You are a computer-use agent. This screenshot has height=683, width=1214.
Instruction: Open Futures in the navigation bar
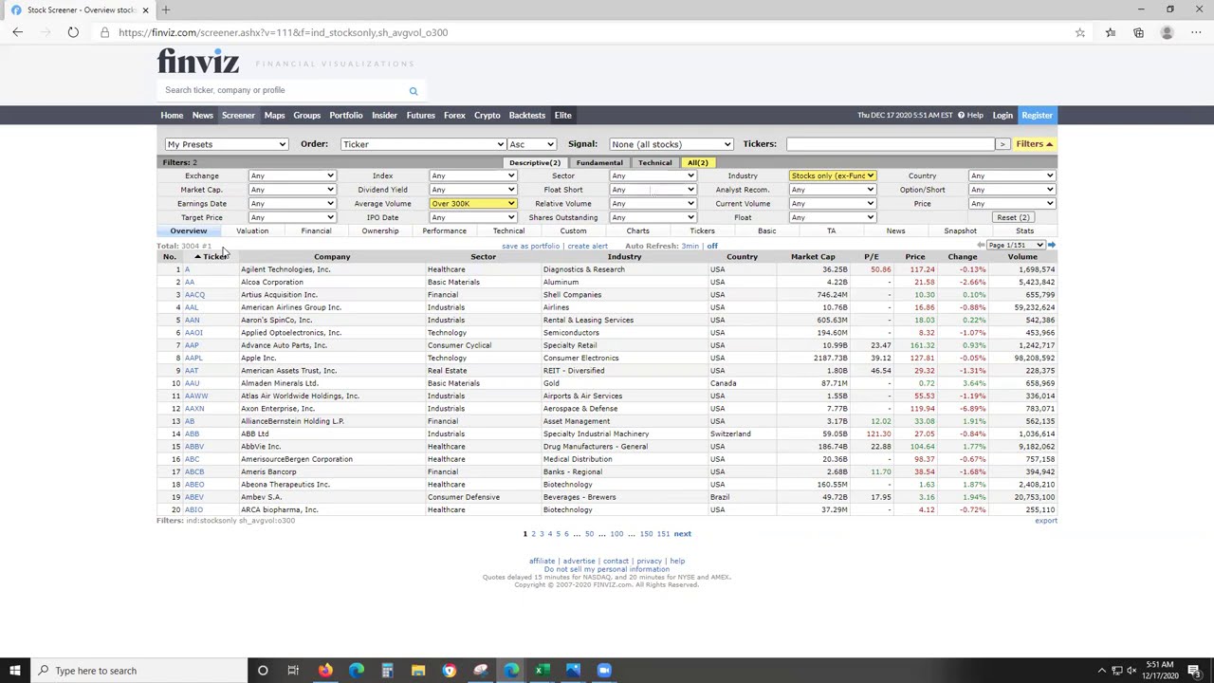pos(420,116)
